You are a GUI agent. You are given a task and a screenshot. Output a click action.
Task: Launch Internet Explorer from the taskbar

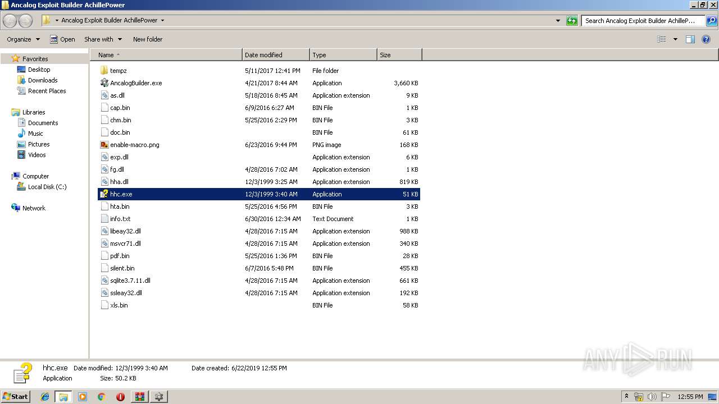pyautogui.click(x=45, y=397)
